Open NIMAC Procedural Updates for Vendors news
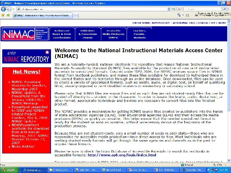This screenshot has height=173, width=231. (x=29, y=85)
